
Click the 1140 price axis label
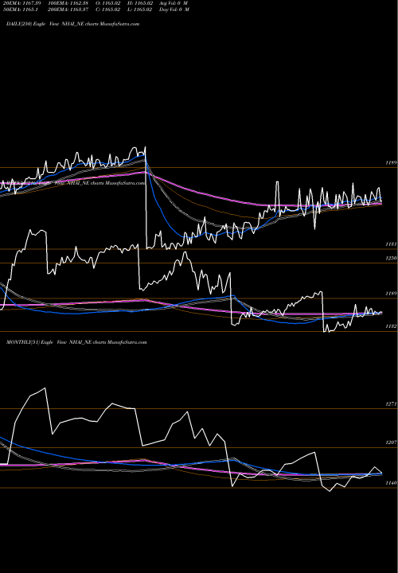391,483
